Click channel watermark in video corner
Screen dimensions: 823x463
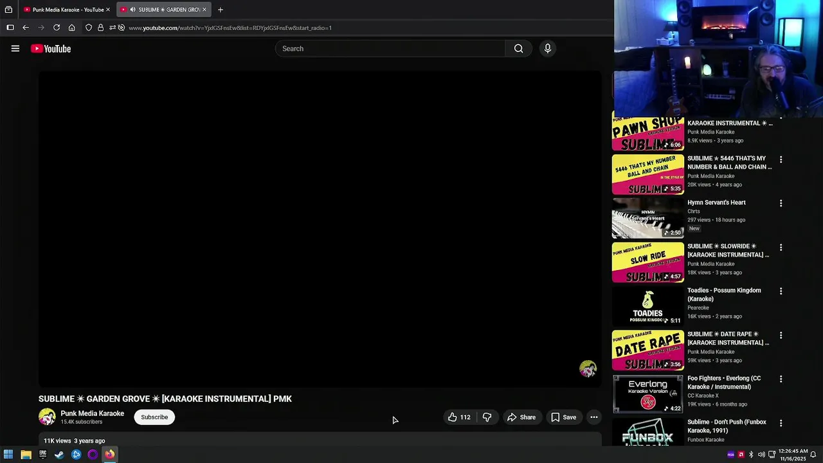tap(588, 368)
